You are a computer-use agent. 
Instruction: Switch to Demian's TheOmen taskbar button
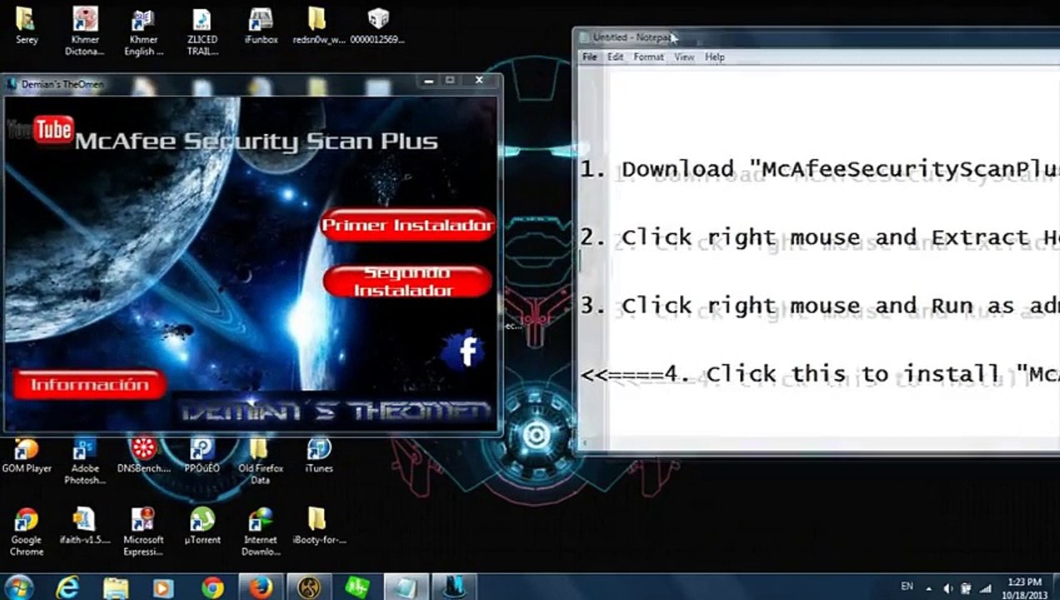[x=454, y=587]
